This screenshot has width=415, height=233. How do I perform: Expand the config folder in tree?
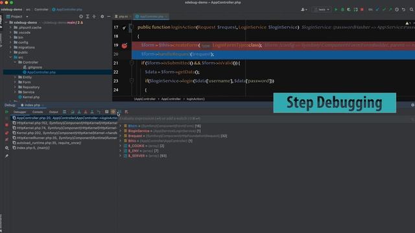tap(10, 42)
